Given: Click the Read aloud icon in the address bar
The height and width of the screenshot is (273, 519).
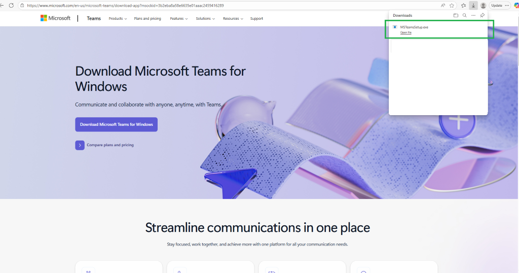Looking at the screenshot, I should [443, 5].
